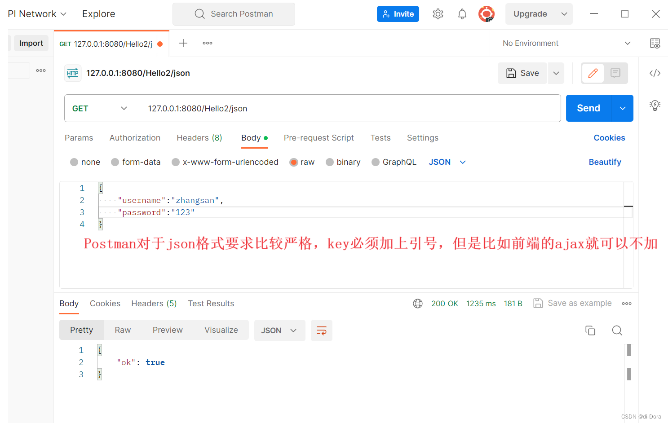
Task: Select the none body type
Action: (74, 162)
